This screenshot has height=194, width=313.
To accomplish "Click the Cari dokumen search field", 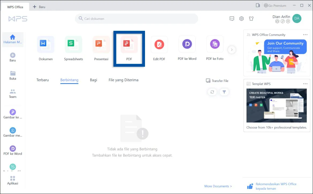I will coord(136,18).
